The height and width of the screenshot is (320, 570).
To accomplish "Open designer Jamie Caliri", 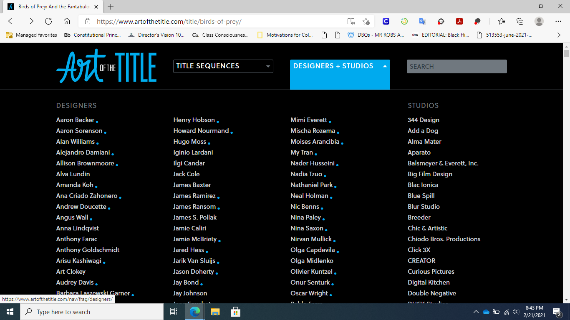I will point(190,228).
